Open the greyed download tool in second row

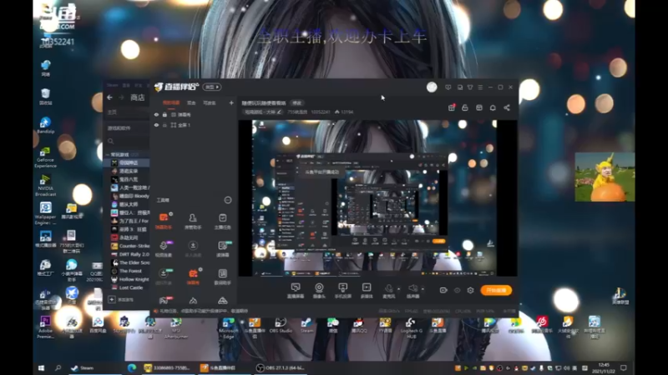193,248
